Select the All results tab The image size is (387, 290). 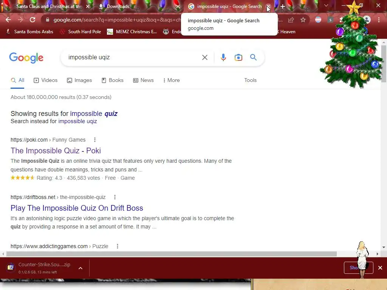click(x=17, y=80)
